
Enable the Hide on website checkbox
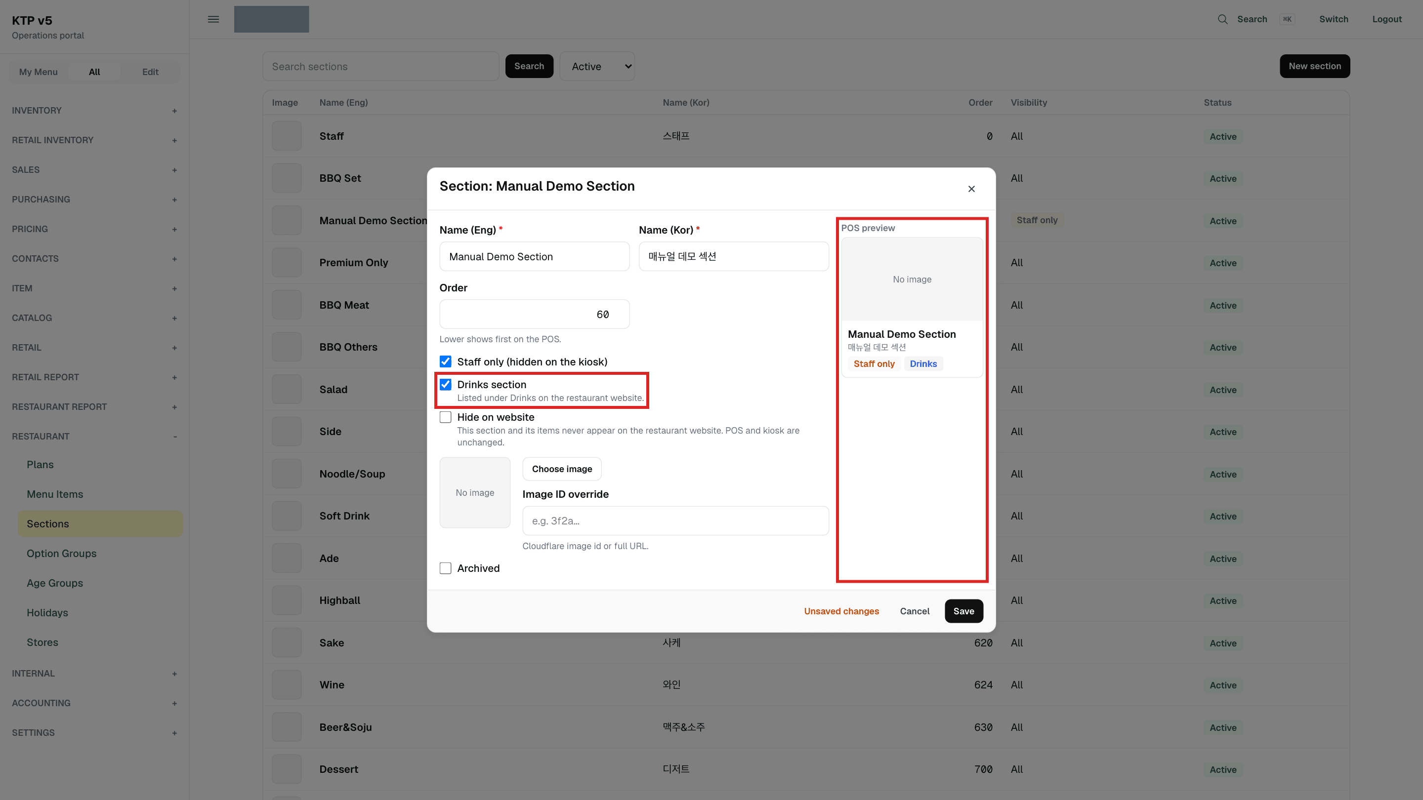coord(445,417)
